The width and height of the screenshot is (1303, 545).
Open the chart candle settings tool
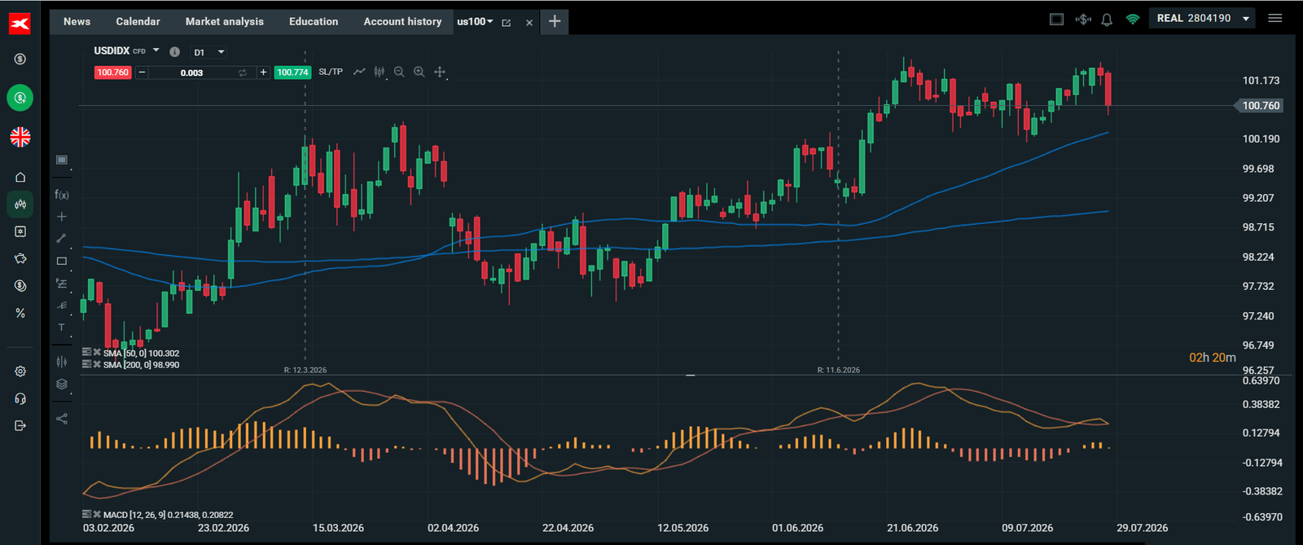tap(62, 362)
